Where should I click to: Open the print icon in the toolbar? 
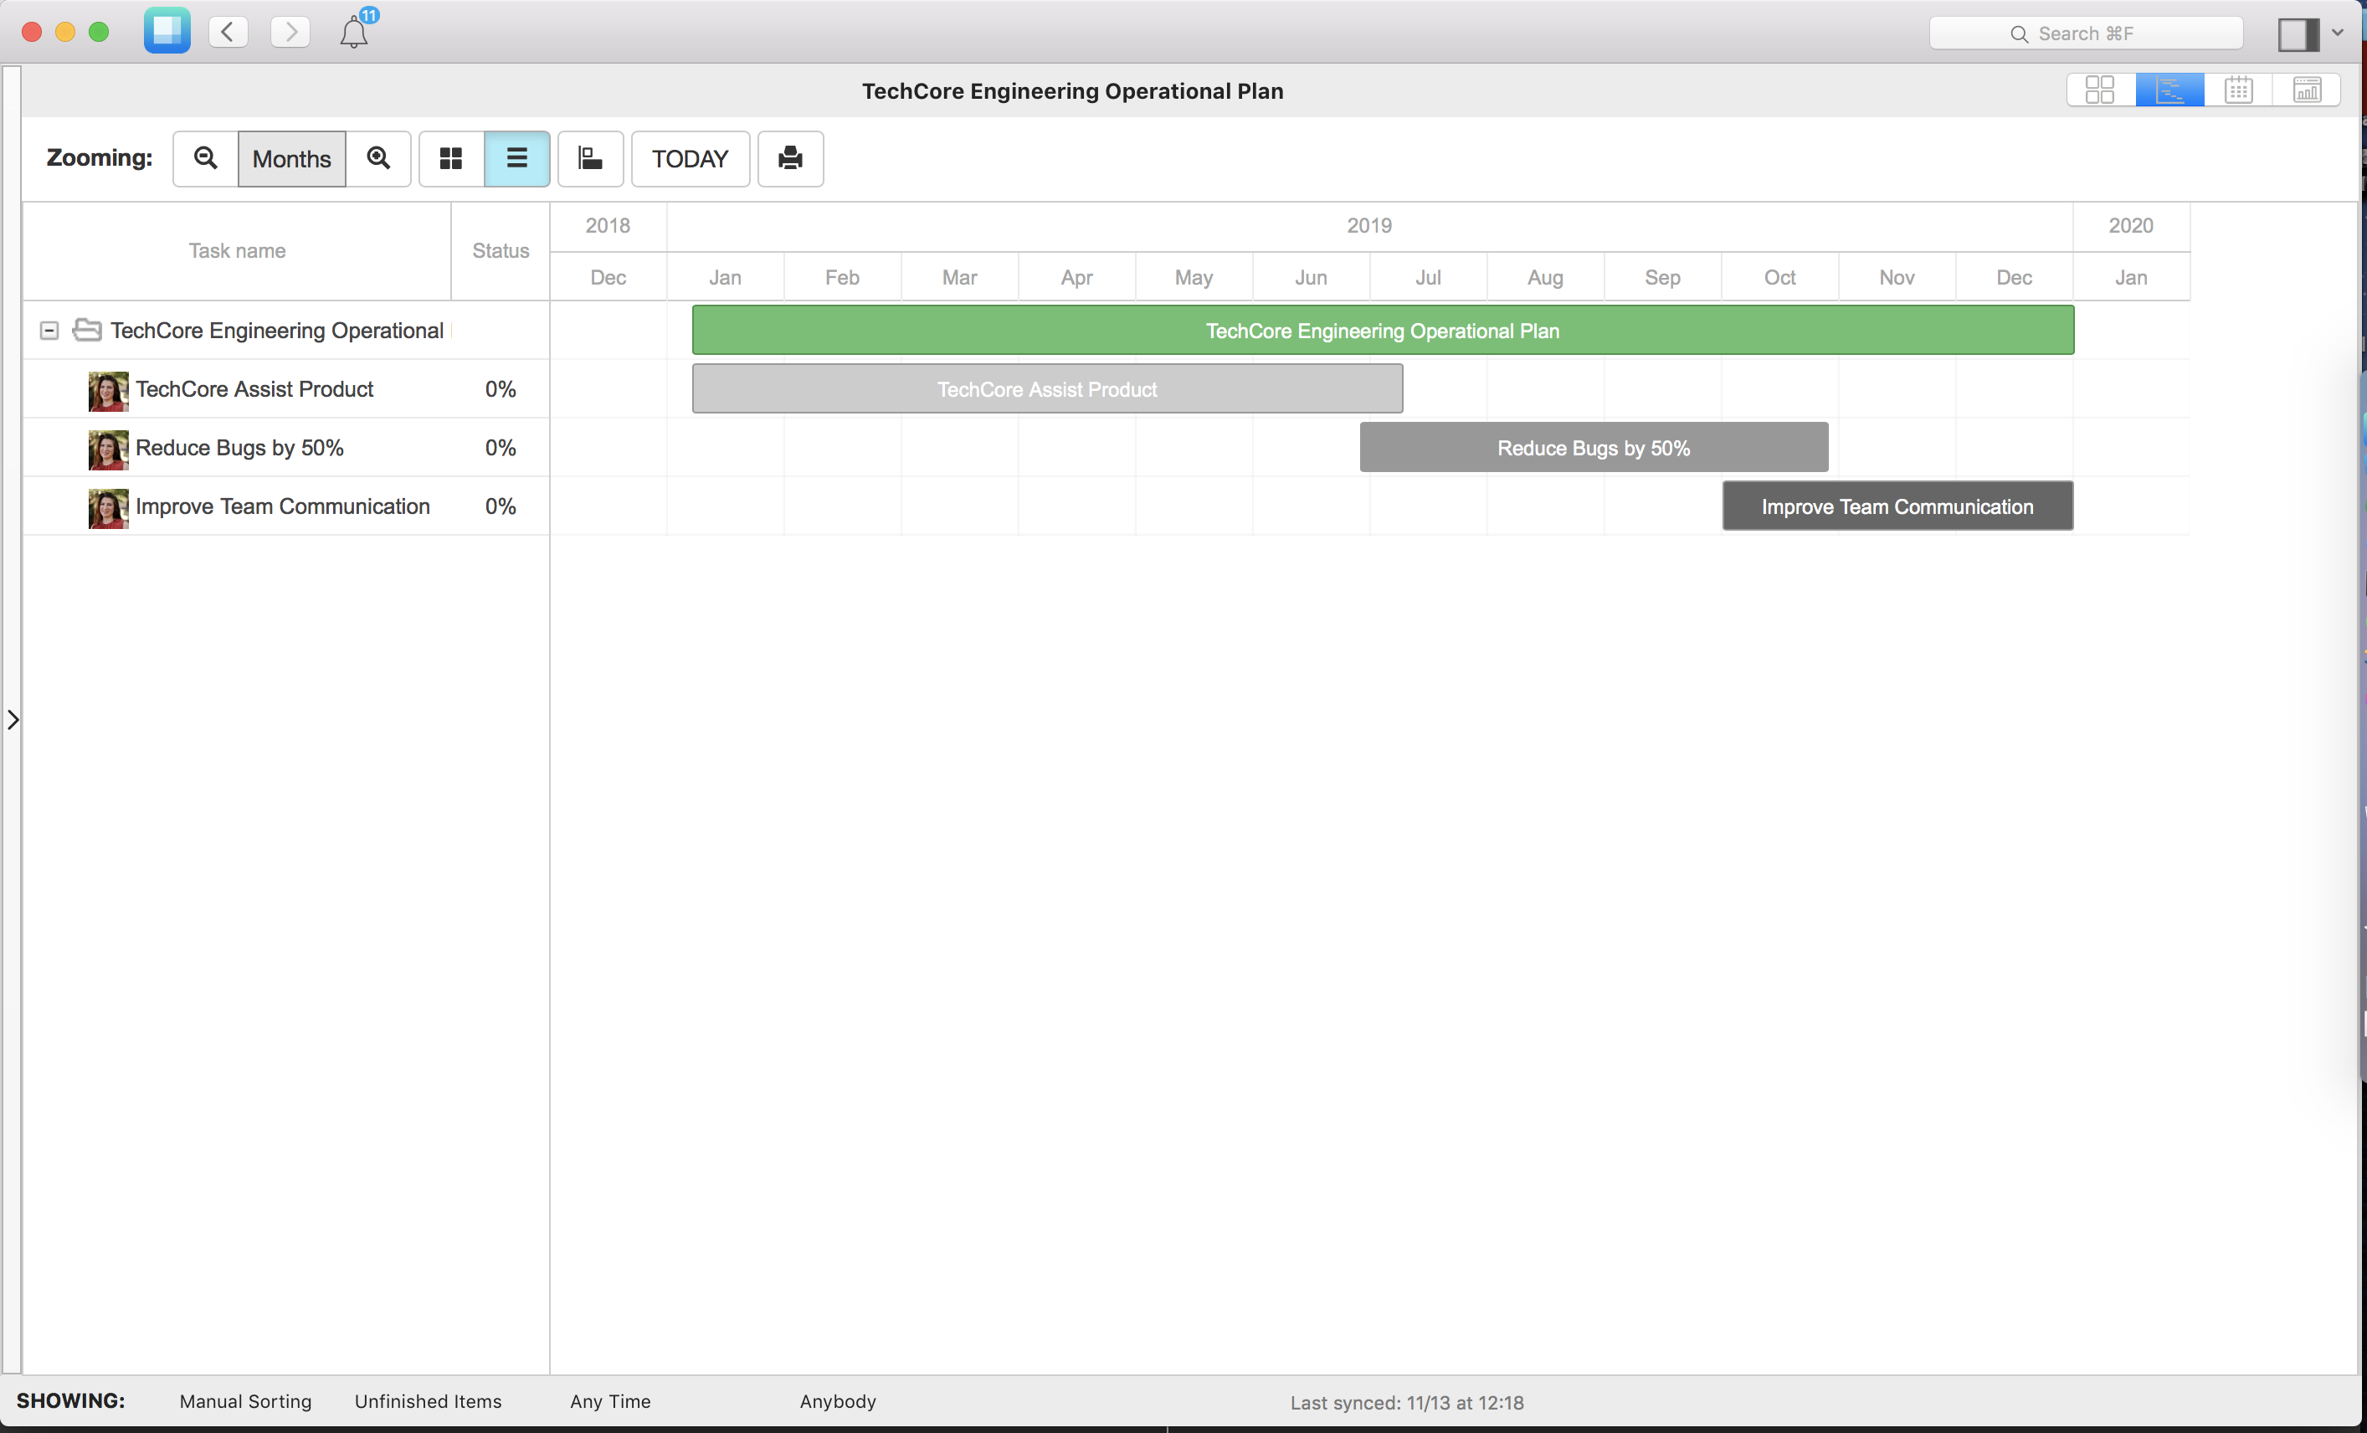click(789, 158)
